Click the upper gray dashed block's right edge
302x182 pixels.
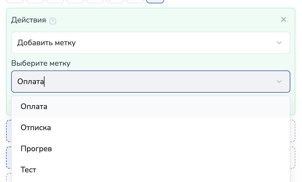pos(293,131)
